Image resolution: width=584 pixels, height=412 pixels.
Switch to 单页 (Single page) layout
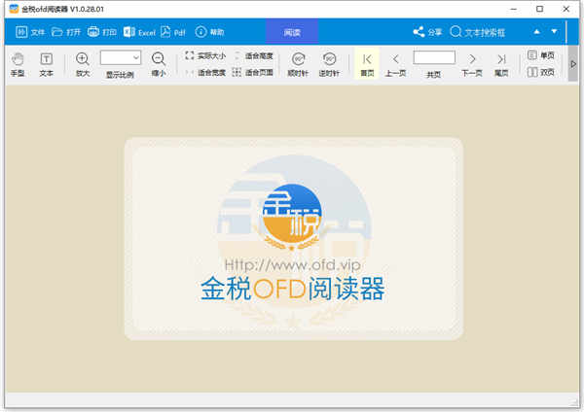pos(541,55)
